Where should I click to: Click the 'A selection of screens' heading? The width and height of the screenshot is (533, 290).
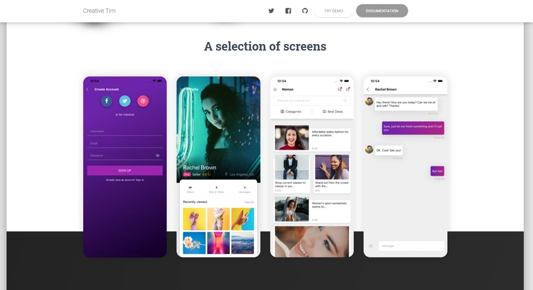[x=265, y=47]
